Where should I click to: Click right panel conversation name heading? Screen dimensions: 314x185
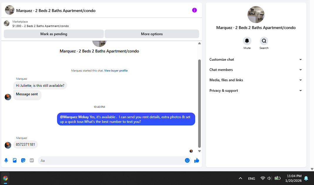(x=256, y=28)
